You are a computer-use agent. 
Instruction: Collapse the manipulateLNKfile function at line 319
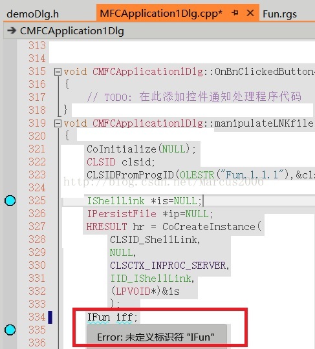[x=58, y=123]
